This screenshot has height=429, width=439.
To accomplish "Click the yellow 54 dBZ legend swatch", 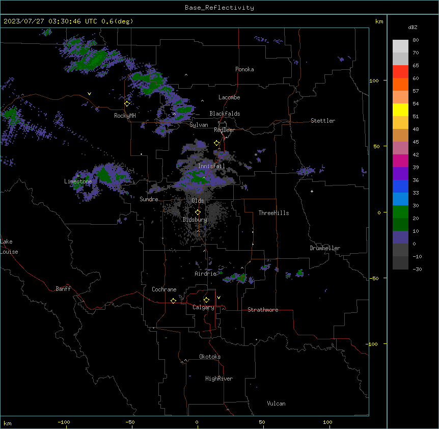I will [400, 110].
